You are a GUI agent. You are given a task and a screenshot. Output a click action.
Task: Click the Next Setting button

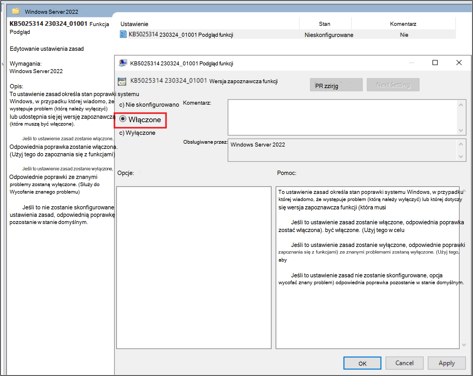tap(393, 85)
